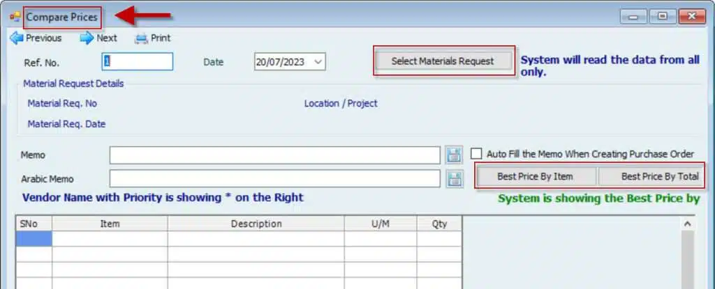Click the save icon beside Memo field
This screenshot has height=289, width=715.
[x=455, y=155]
